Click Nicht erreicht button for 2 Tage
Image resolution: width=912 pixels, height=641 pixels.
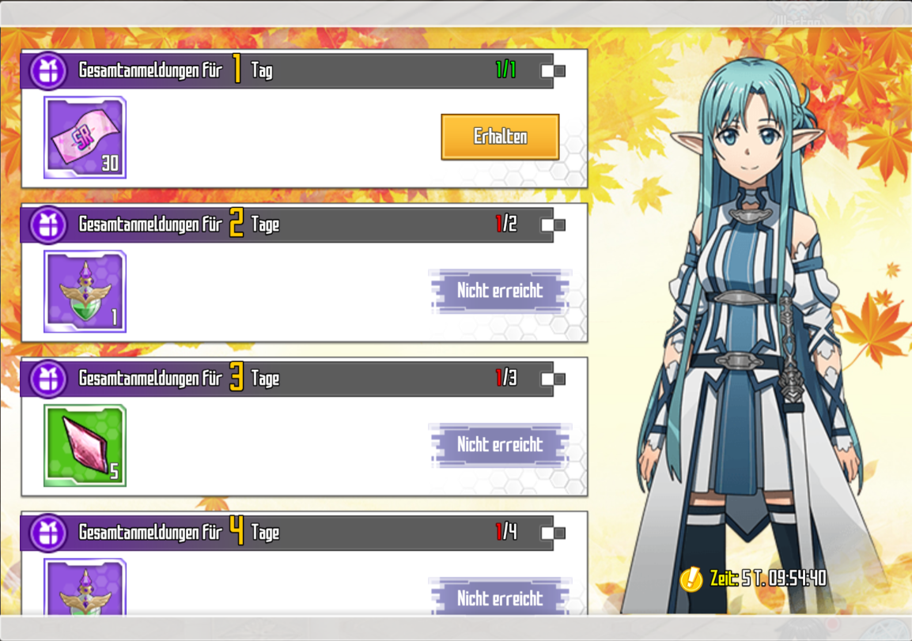point(500,291)
